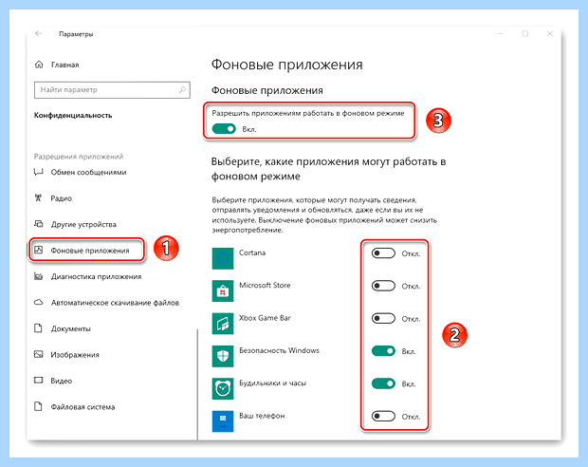The image size is (588, 467).
Task: Click the Xbox Game Bar app icon
Action: pos(223,324)
